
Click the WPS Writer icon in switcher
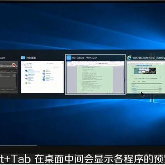[69, 58]
